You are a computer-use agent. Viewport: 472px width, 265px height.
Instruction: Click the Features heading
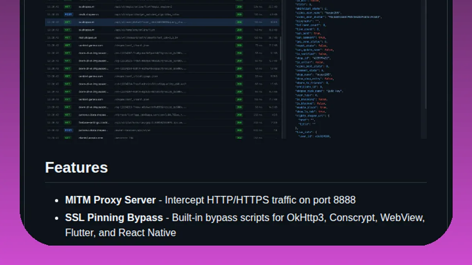76,168
